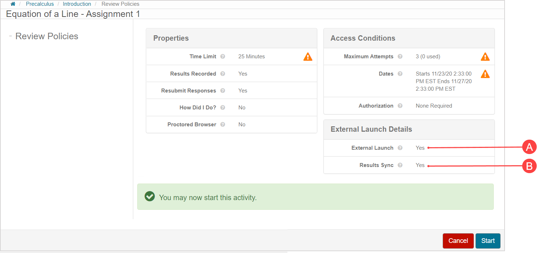Collapse the Review Policies section
This screenshot has width=537, height=253.
(10, 36)
